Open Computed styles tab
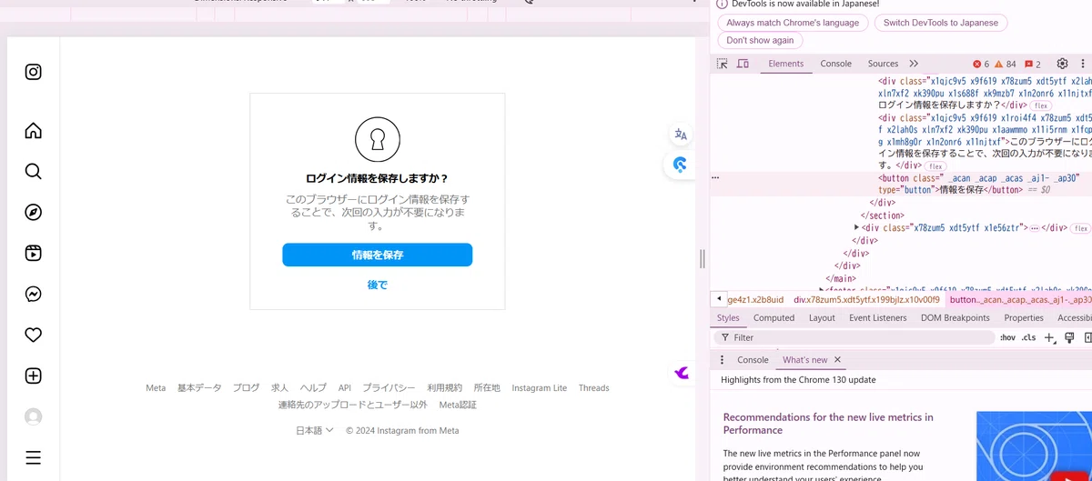This screenshot has width=1092, height=481. [x=774, y=318]
